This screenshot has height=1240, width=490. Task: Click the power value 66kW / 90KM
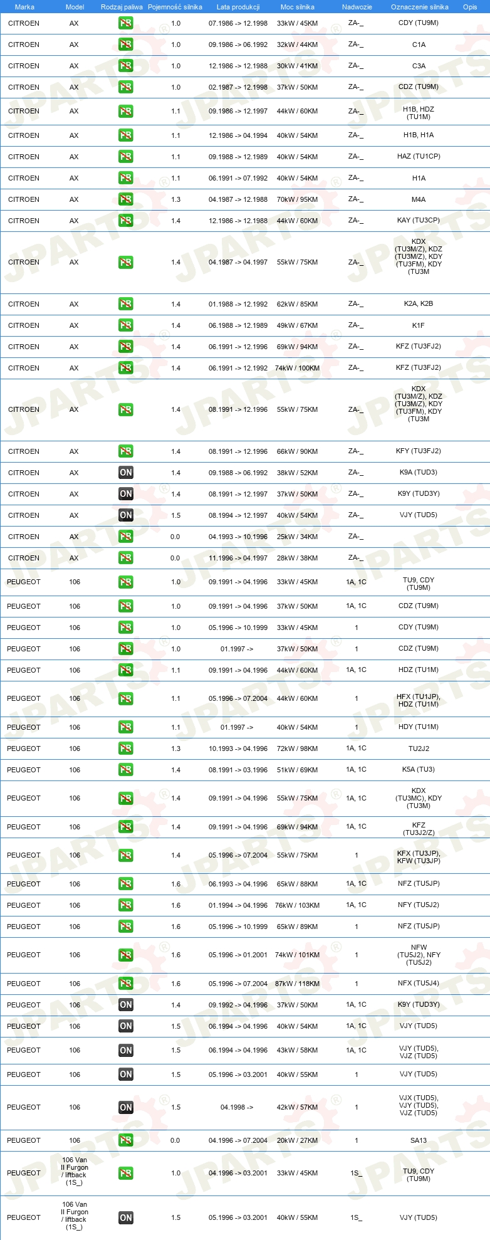point(298,451)
